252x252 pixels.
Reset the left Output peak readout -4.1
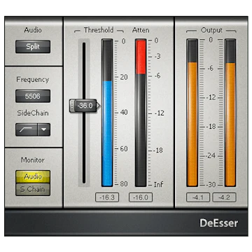coord(198,197)
